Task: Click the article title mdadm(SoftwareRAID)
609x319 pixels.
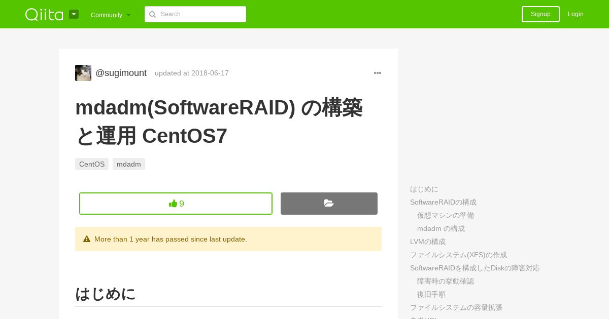Action: click(x=219, y=122)
